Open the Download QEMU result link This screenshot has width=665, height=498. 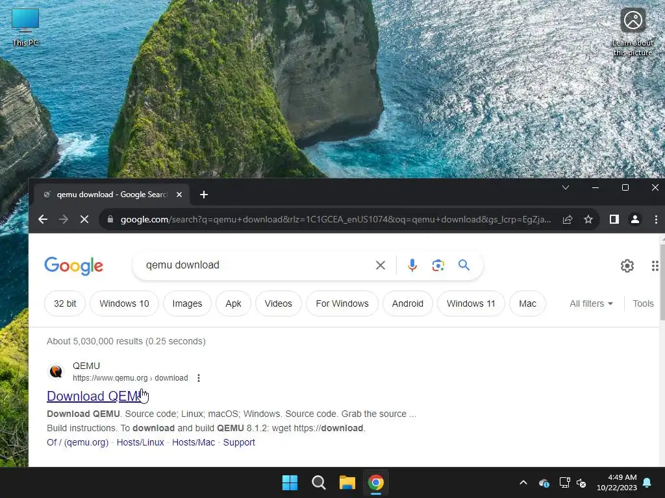point(94,396)
